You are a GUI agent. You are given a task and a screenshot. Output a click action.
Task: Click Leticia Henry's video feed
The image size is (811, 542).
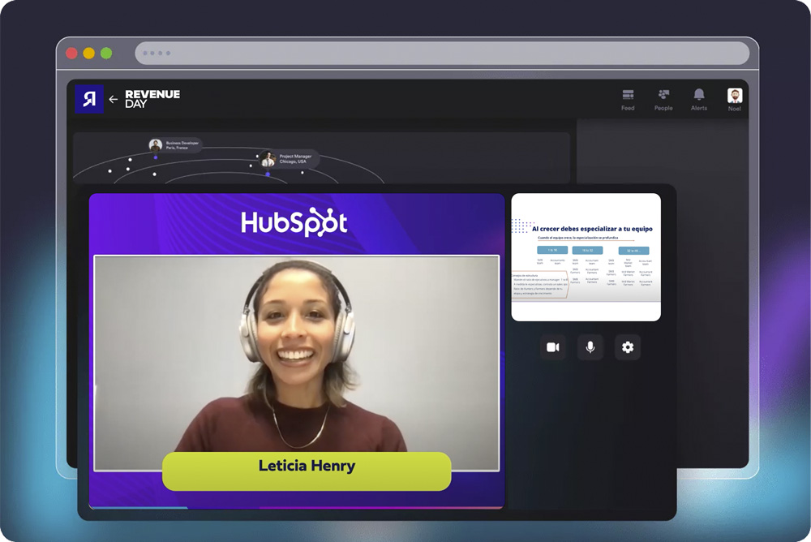pos(296,363)
